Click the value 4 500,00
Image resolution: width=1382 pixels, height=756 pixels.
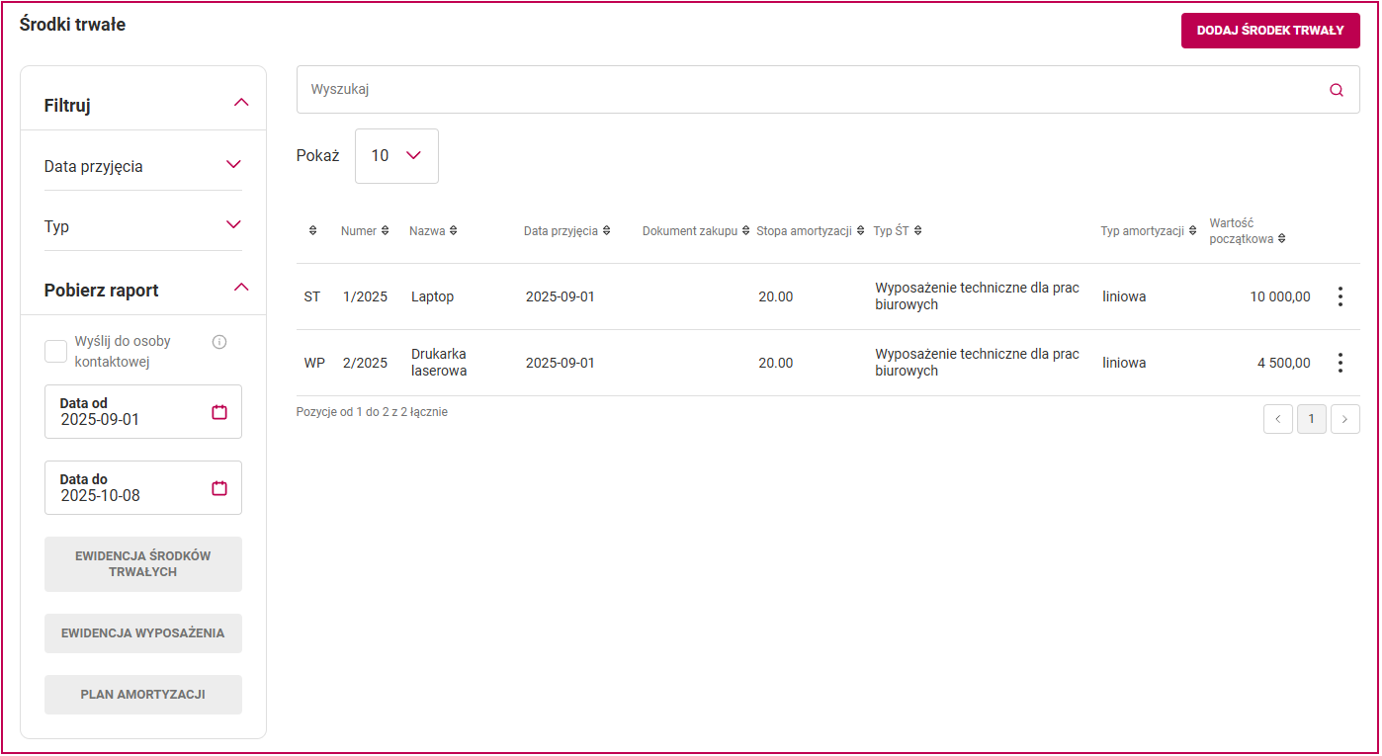tap(1284, 363)
